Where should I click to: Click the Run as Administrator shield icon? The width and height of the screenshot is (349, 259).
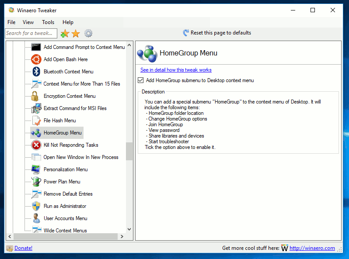tap(36, 206)
